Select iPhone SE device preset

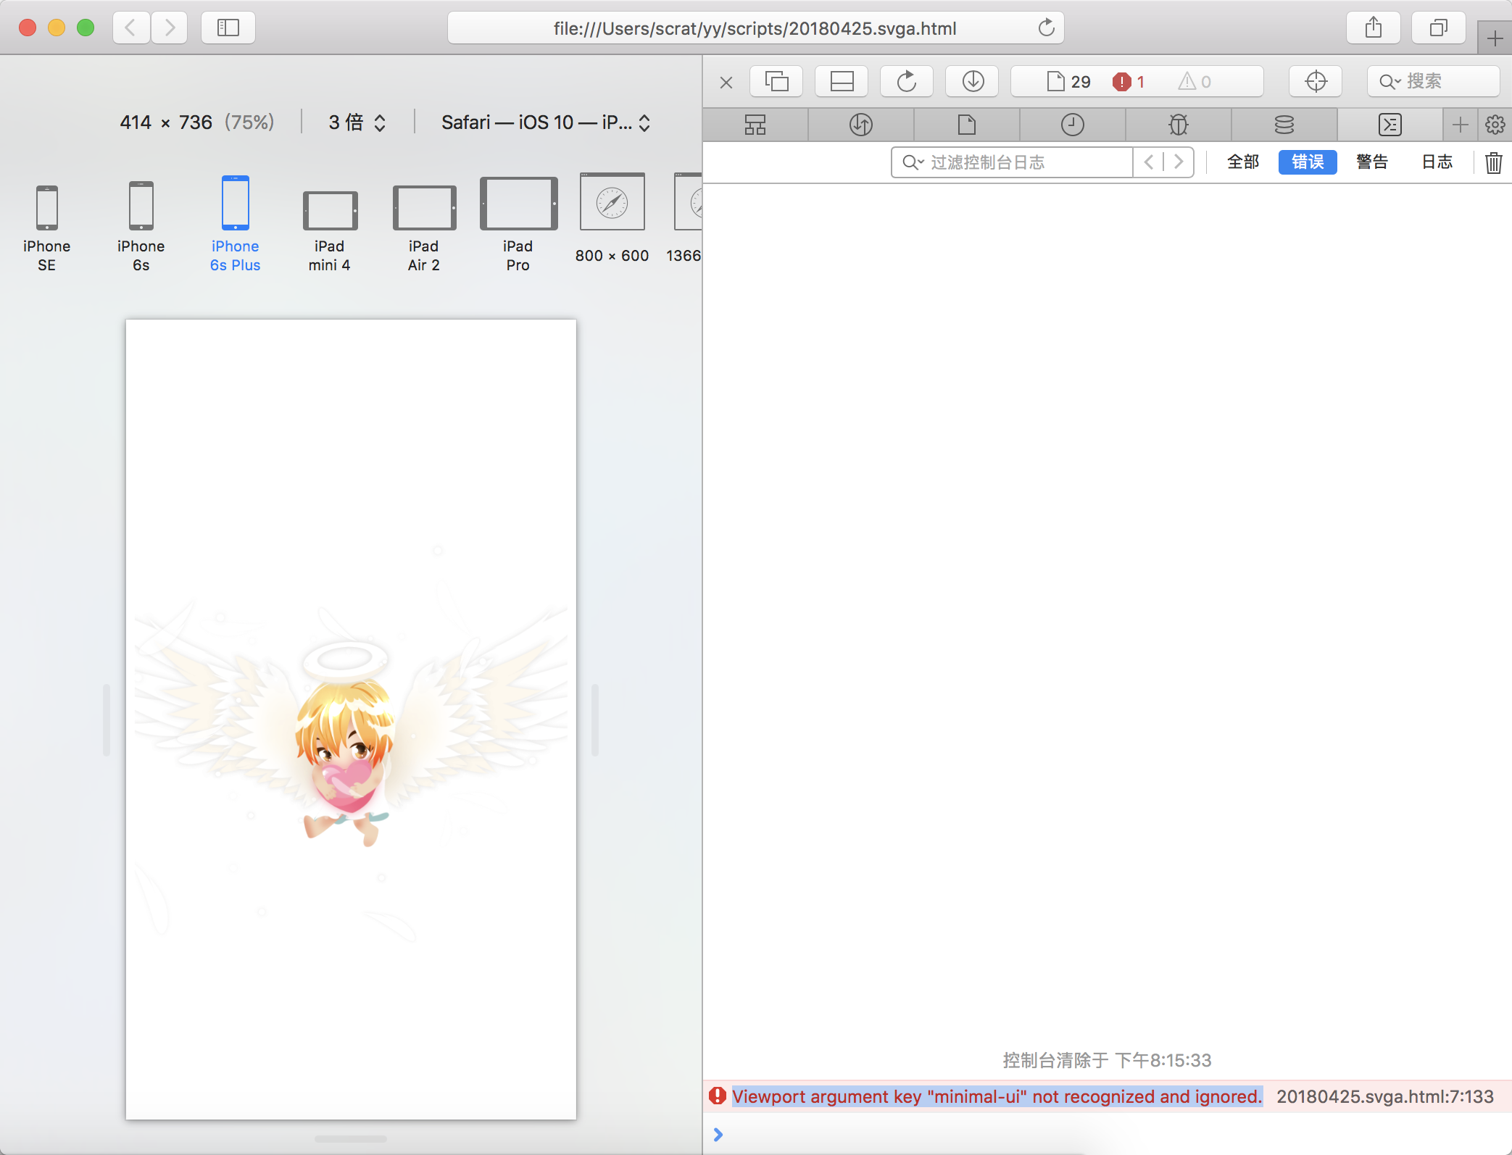[46, 228]
